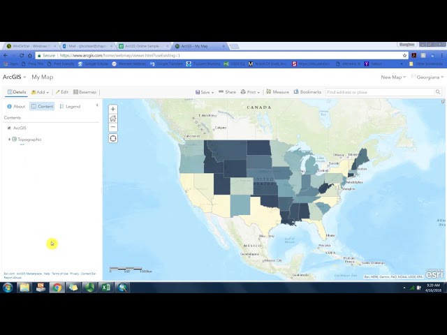This screenshot has height=335, width=447.
Task: Click the network signal tray icon
Action: pos(411,288)
